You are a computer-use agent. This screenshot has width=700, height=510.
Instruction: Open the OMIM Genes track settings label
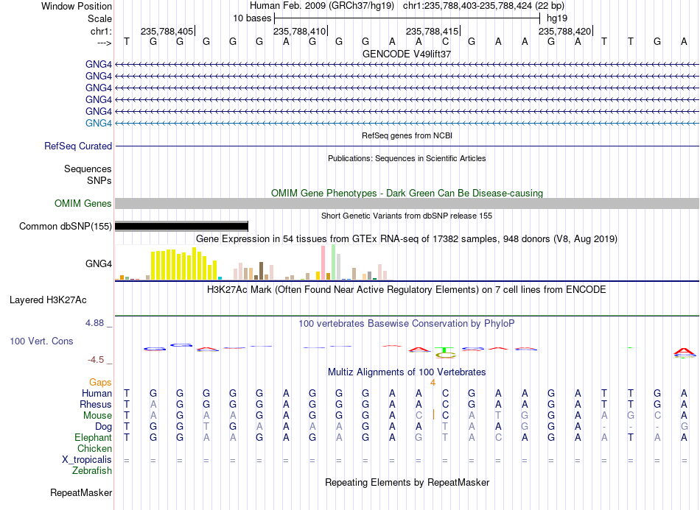click(83, 203)
